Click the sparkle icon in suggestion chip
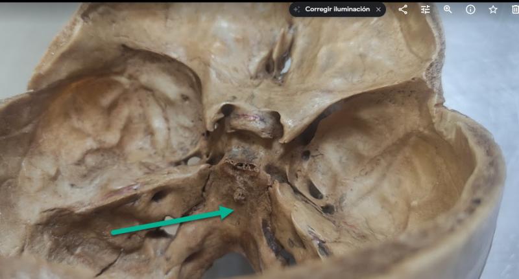Image resolution: width=519 pixels, height=279 pixels. point(297,10)
